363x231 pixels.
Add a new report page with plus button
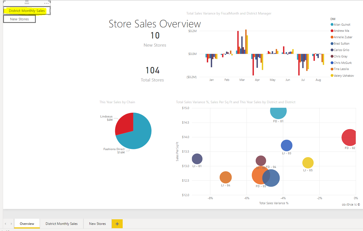tap(117, 224)
